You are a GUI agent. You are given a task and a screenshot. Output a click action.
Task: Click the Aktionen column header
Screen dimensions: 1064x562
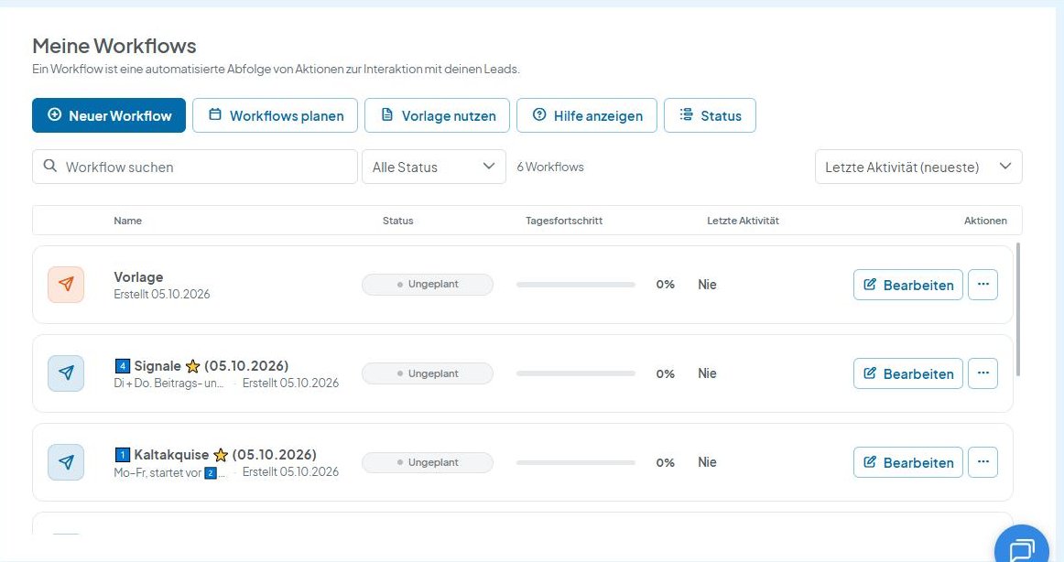(x=985, y=221)
